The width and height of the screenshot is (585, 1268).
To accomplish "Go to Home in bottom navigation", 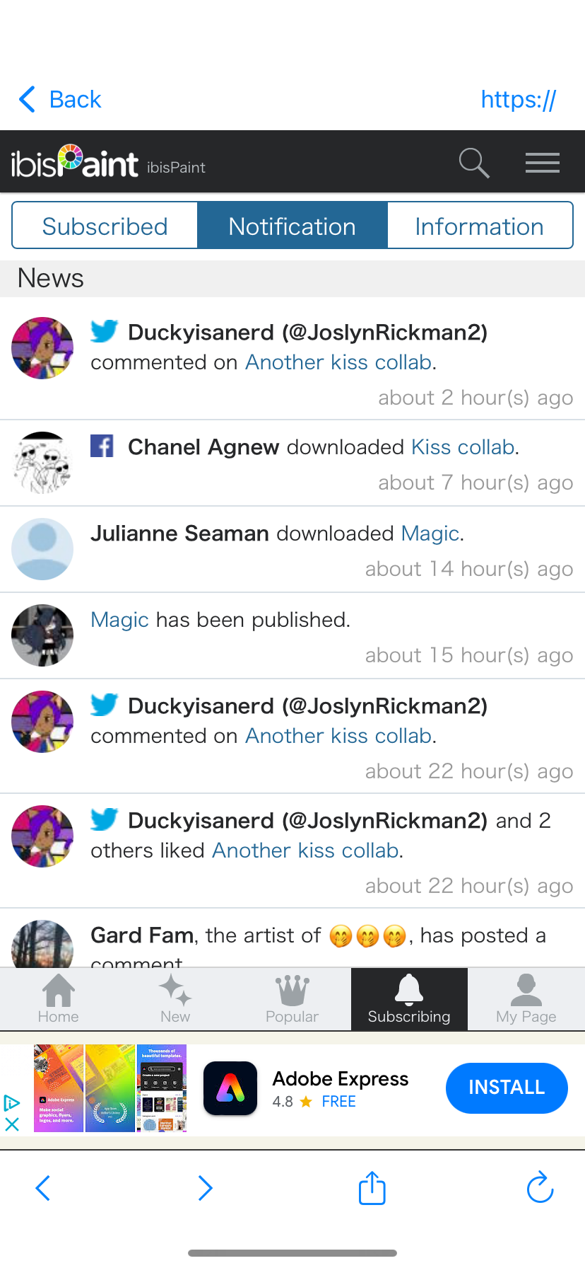I will pos(59,999).
